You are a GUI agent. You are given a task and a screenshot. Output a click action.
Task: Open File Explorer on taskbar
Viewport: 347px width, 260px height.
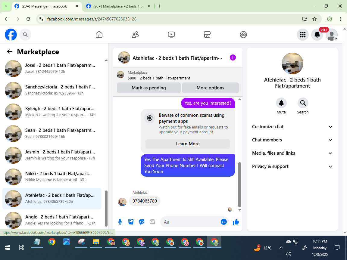tap(96, 242)
